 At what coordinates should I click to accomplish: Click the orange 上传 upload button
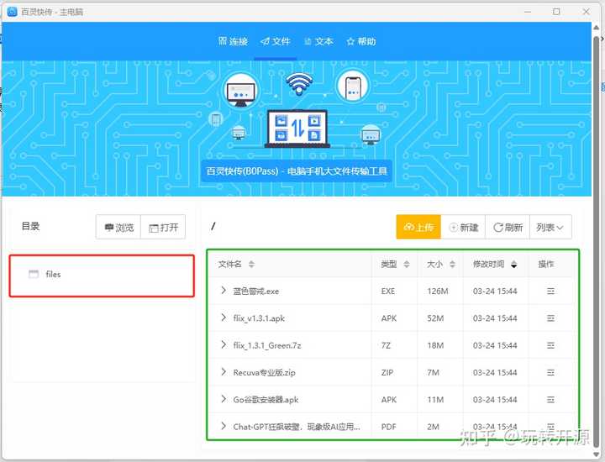[x=418, y=227]
